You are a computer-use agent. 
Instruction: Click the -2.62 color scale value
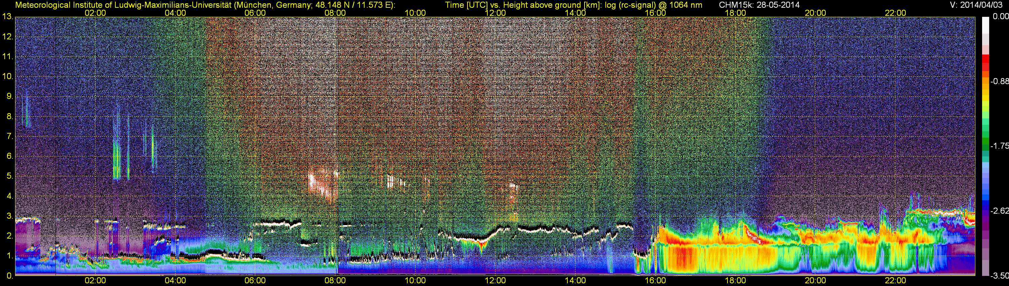coord(1000,211)
